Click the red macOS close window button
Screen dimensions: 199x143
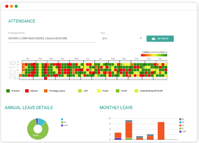tap(7, 6)
